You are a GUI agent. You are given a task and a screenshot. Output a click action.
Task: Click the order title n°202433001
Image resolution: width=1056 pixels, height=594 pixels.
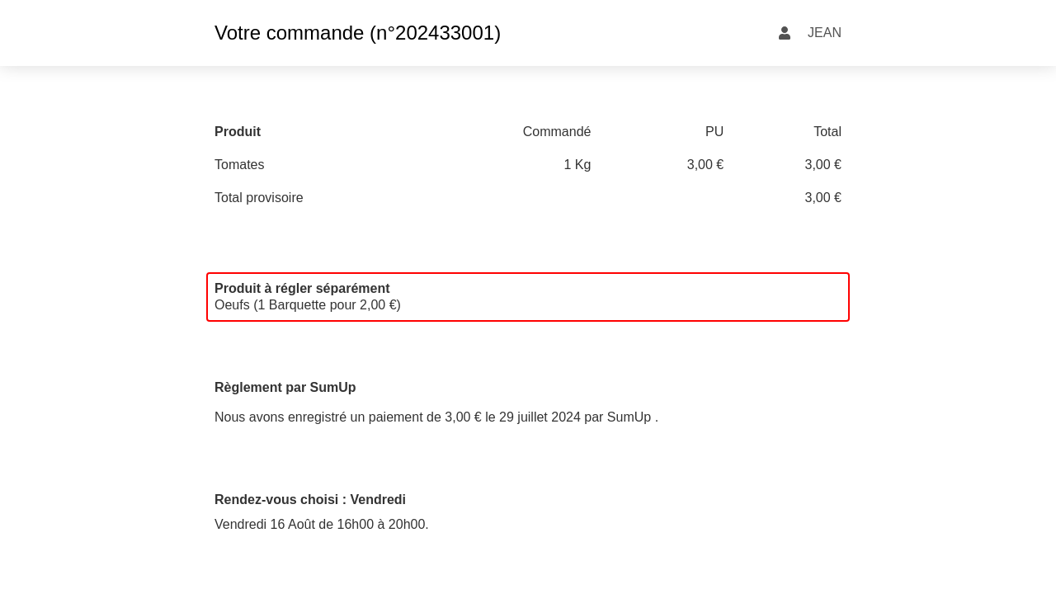[x=357, y=33]
